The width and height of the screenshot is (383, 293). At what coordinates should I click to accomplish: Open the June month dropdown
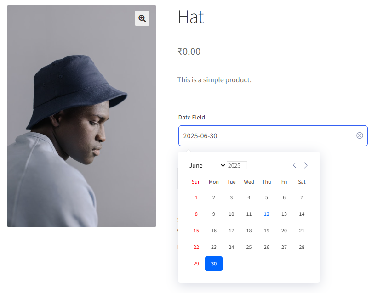[x=207, y=165]
